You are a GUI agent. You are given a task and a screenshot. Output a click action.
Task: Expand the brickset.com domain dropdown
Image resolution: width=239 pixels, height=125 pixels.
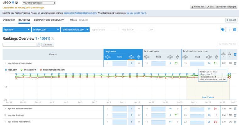[x=46, y=30]
